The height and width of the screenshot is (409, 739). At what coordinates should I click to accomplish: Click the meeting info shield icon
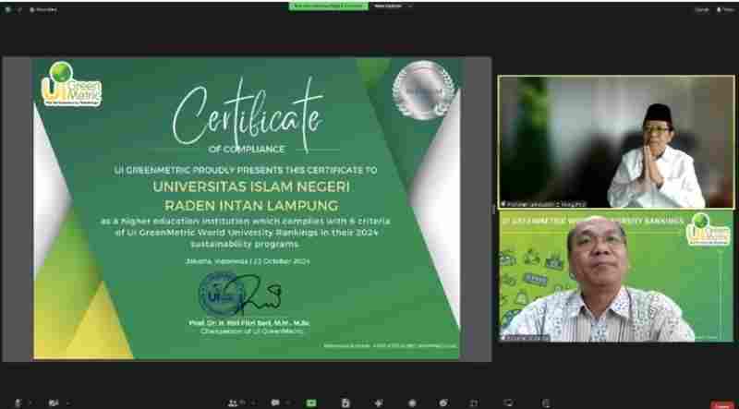pos(9,9)
